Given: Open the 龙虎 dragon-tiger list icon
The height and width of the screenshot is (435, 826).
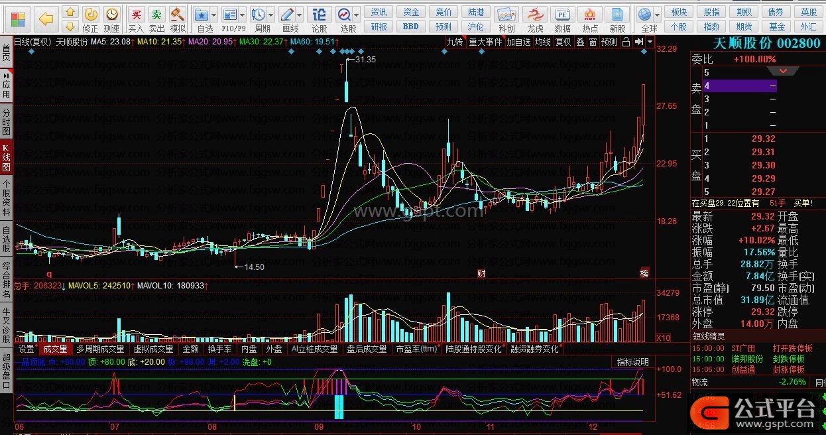Looking at the screenshot, I should click(534, 14).
